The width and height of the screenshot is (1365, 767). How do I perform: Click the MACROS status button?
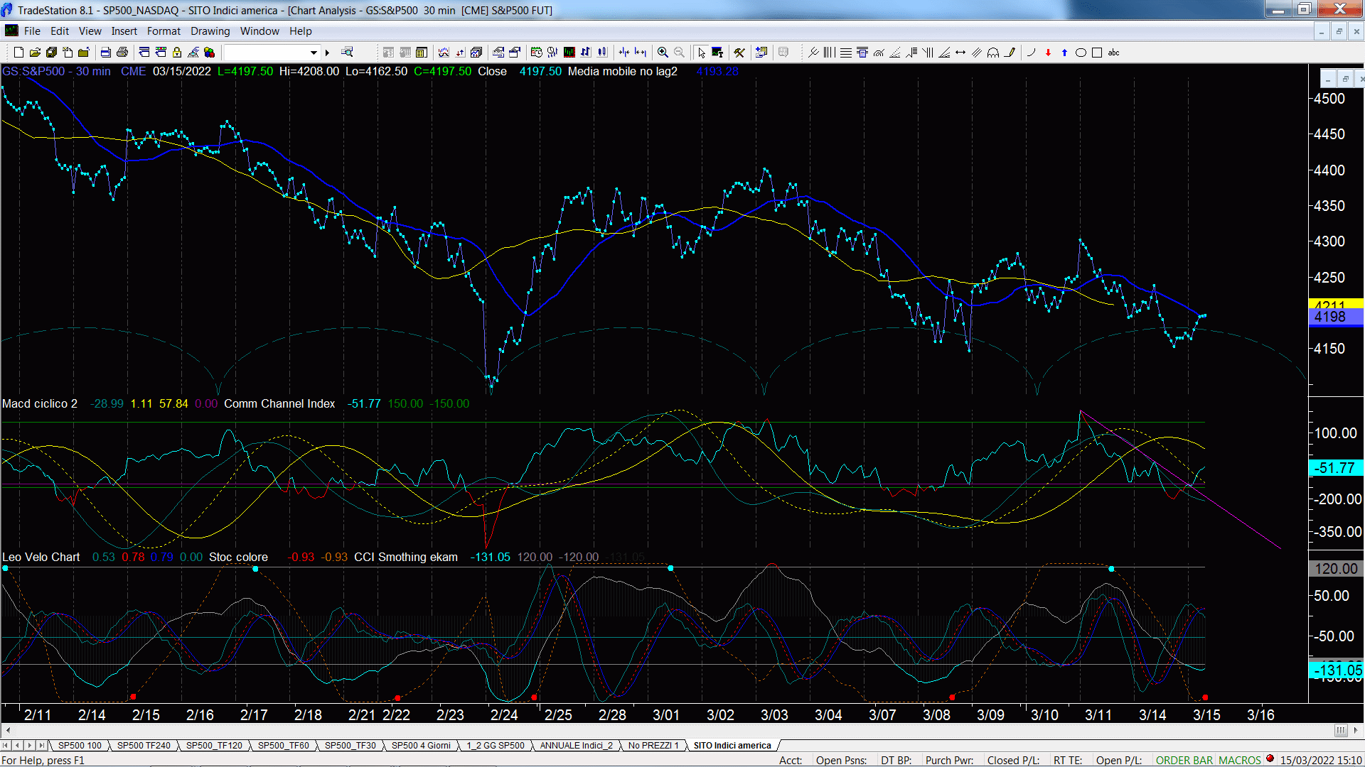coord(1240,760)
